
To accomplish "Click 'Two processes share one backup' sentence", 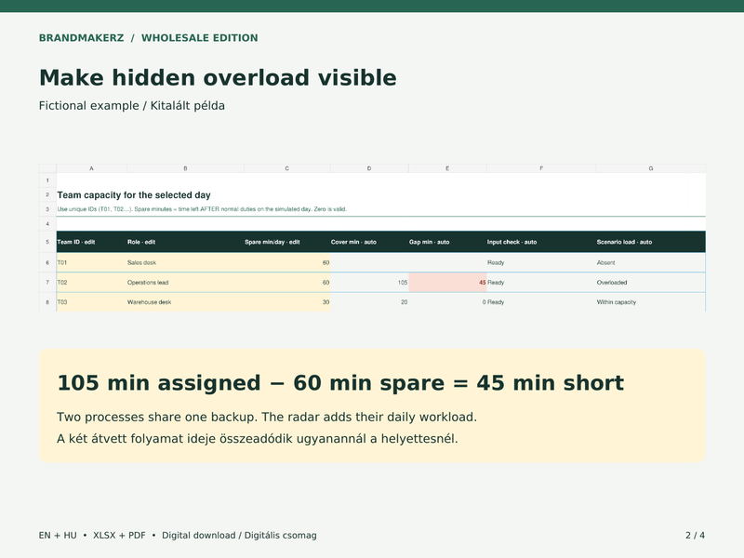I will tap(267, 417).
